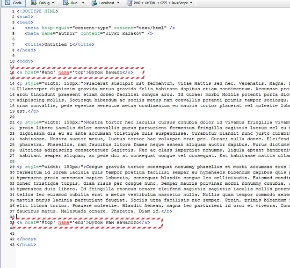Click the line starting 'habitant semper aliquam'
290x268 pixels.
click(155, 156)
